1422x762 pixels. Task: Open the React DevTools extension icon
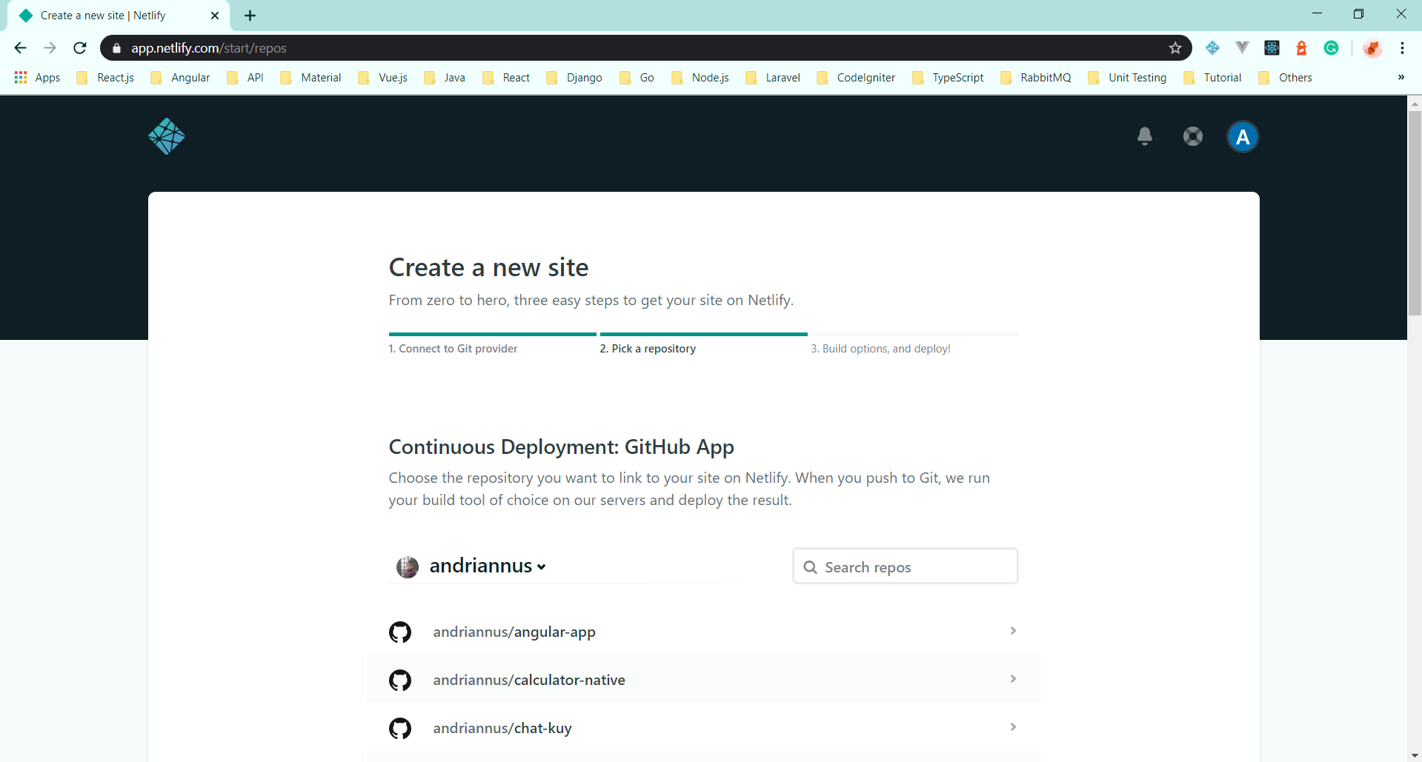[x=1272, y=47]
